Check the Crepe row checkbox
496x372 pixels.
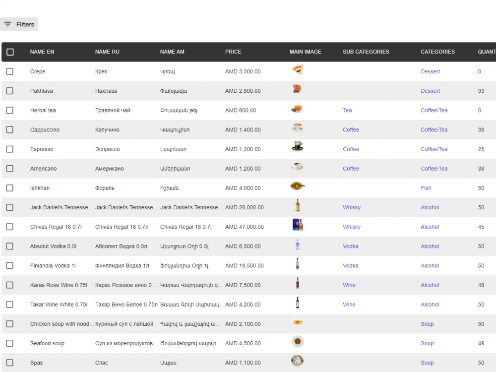pos(10,71)
